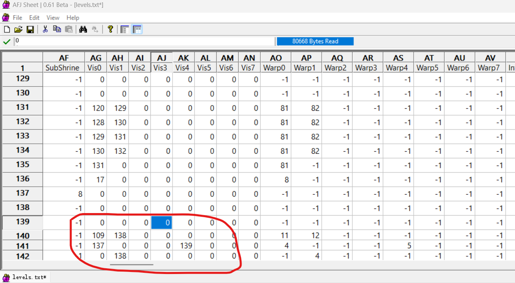Select row header 131
The width and height of the screenshot is (515, 283).
pos(22,107)
